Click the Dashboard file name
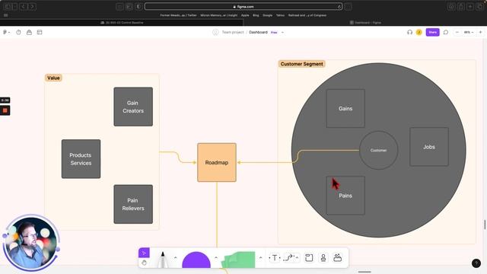 (x=258, y=32)
